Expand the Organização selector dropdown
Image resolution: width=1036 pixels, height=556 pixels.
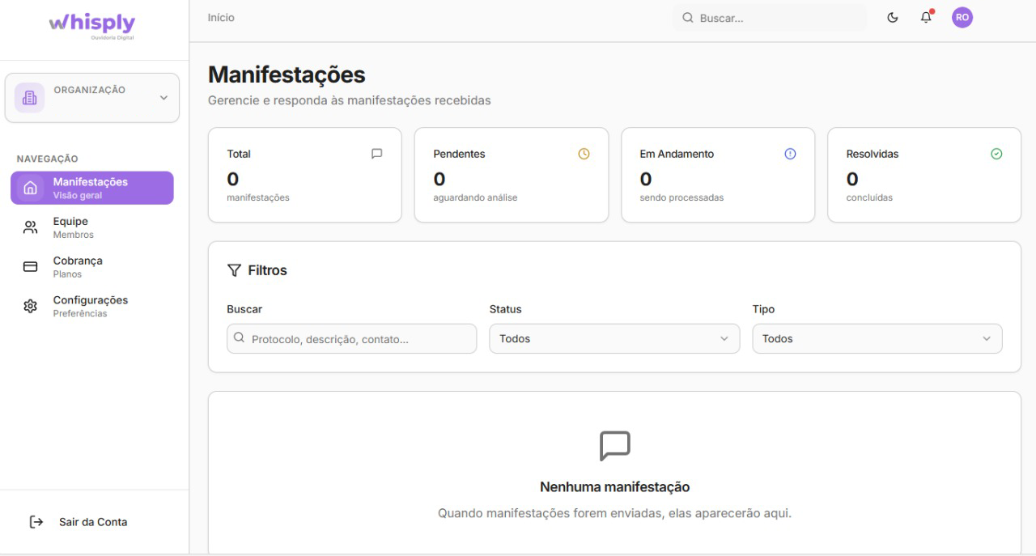coord(163,98)
